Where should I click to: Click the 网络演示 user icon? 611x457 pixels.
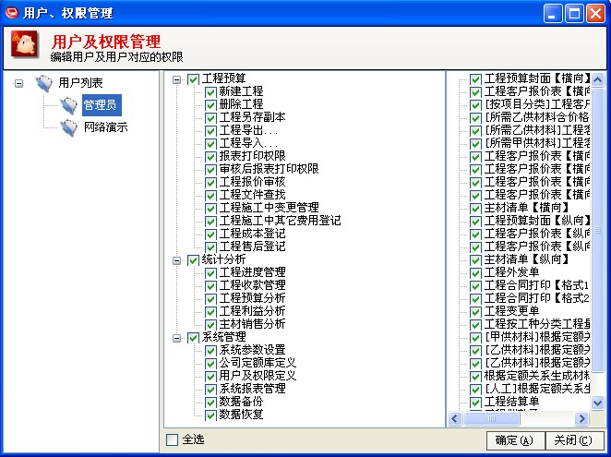click(x=68, y=127)
